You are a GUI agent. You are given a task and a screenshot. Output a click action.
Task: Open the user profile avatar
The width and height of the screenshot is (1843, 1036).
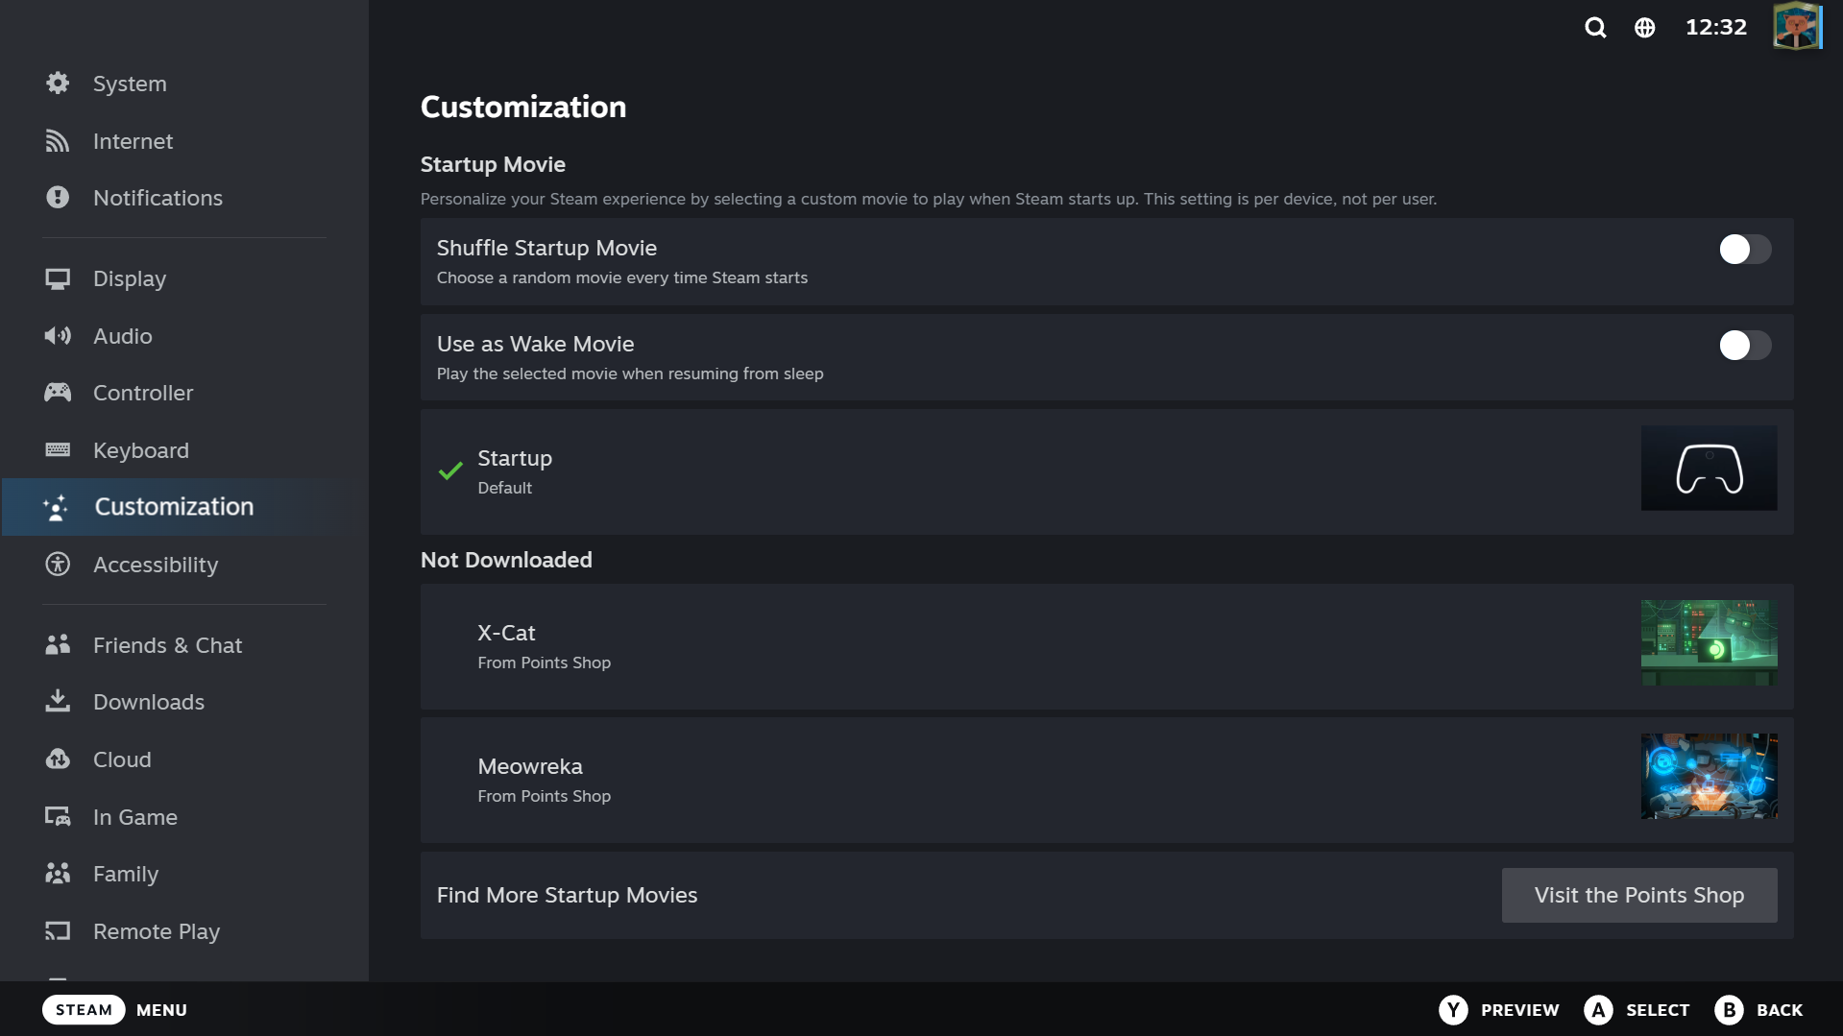click(x=1797, y=27)
